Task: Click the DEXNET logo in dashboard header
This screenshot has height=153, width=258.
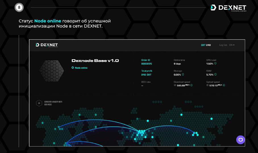Action: [47, 45]
